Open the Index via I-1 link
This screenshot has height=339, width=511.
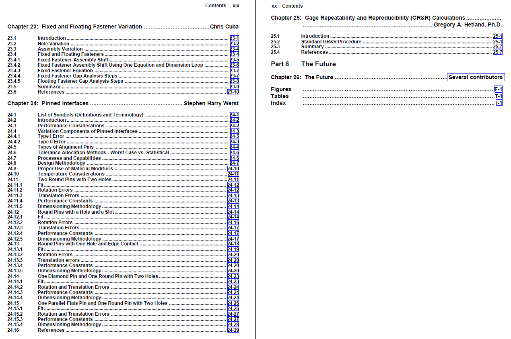[x=499, y=103]
